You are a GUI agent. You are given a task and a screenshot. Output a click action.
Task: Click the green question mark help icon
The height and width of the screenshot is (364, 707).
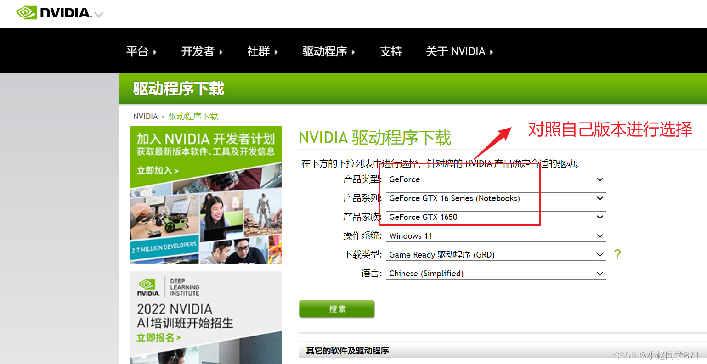point(617,254)
